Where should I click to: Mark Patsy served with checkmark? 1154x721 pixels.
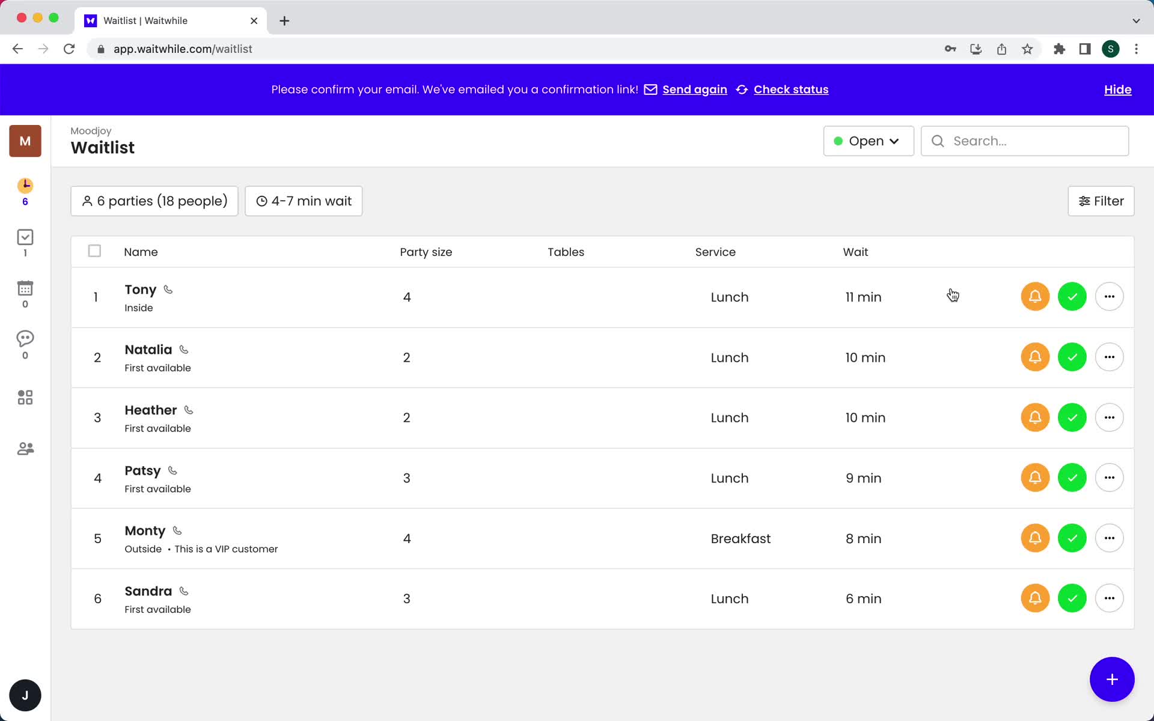pos(1072,478)
